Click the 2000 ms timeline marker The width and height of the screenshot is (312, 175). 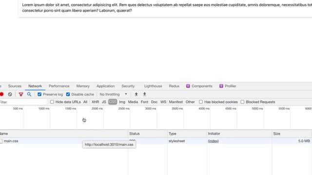[97, 108]
